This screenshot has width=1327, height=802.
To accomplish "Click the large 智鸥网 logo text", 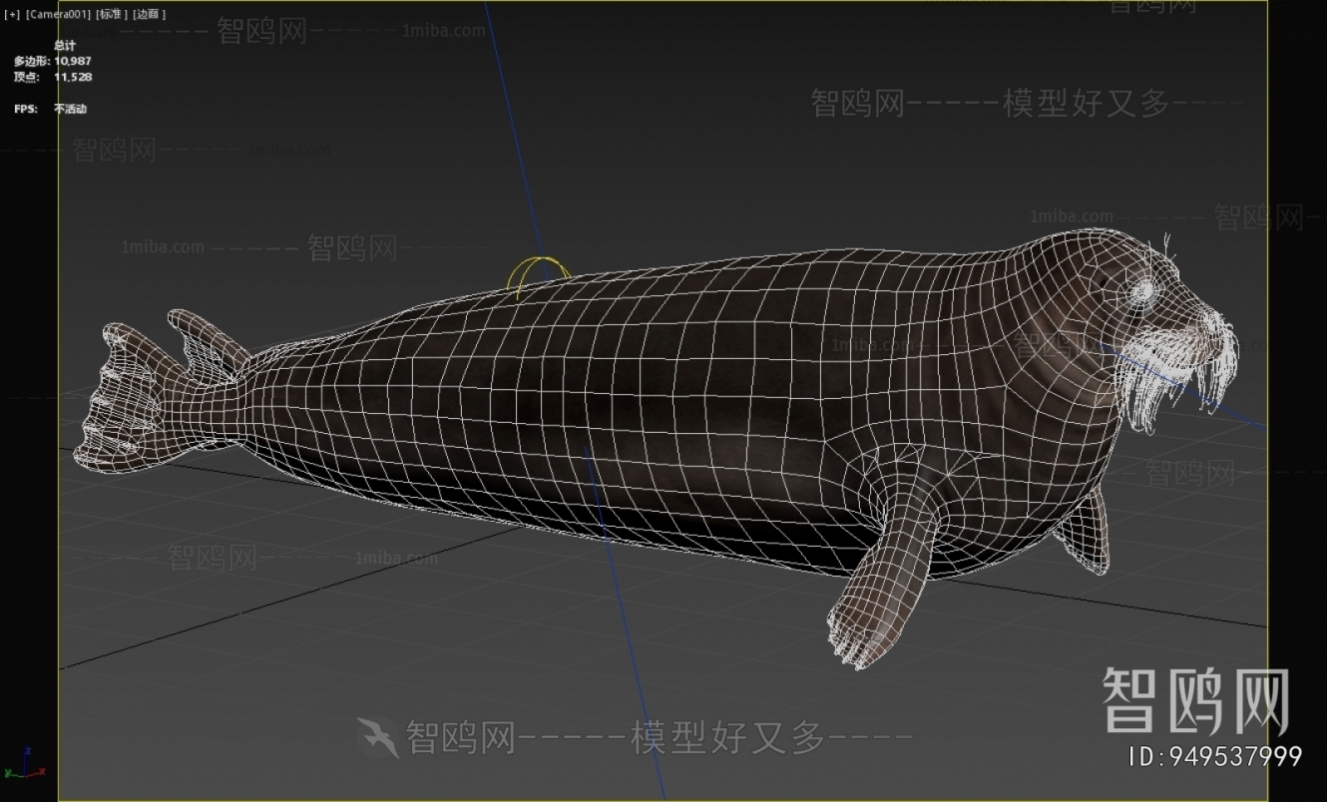I will 1195,701.
